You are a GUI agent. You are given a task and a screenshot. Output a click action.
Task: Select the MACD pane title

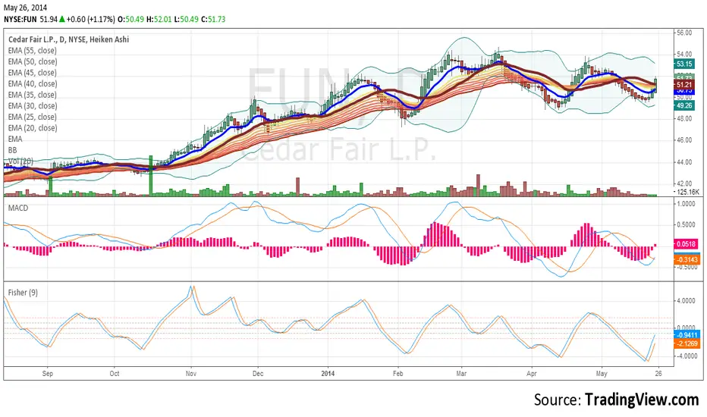pyautogui.click(x=18, y=208)
